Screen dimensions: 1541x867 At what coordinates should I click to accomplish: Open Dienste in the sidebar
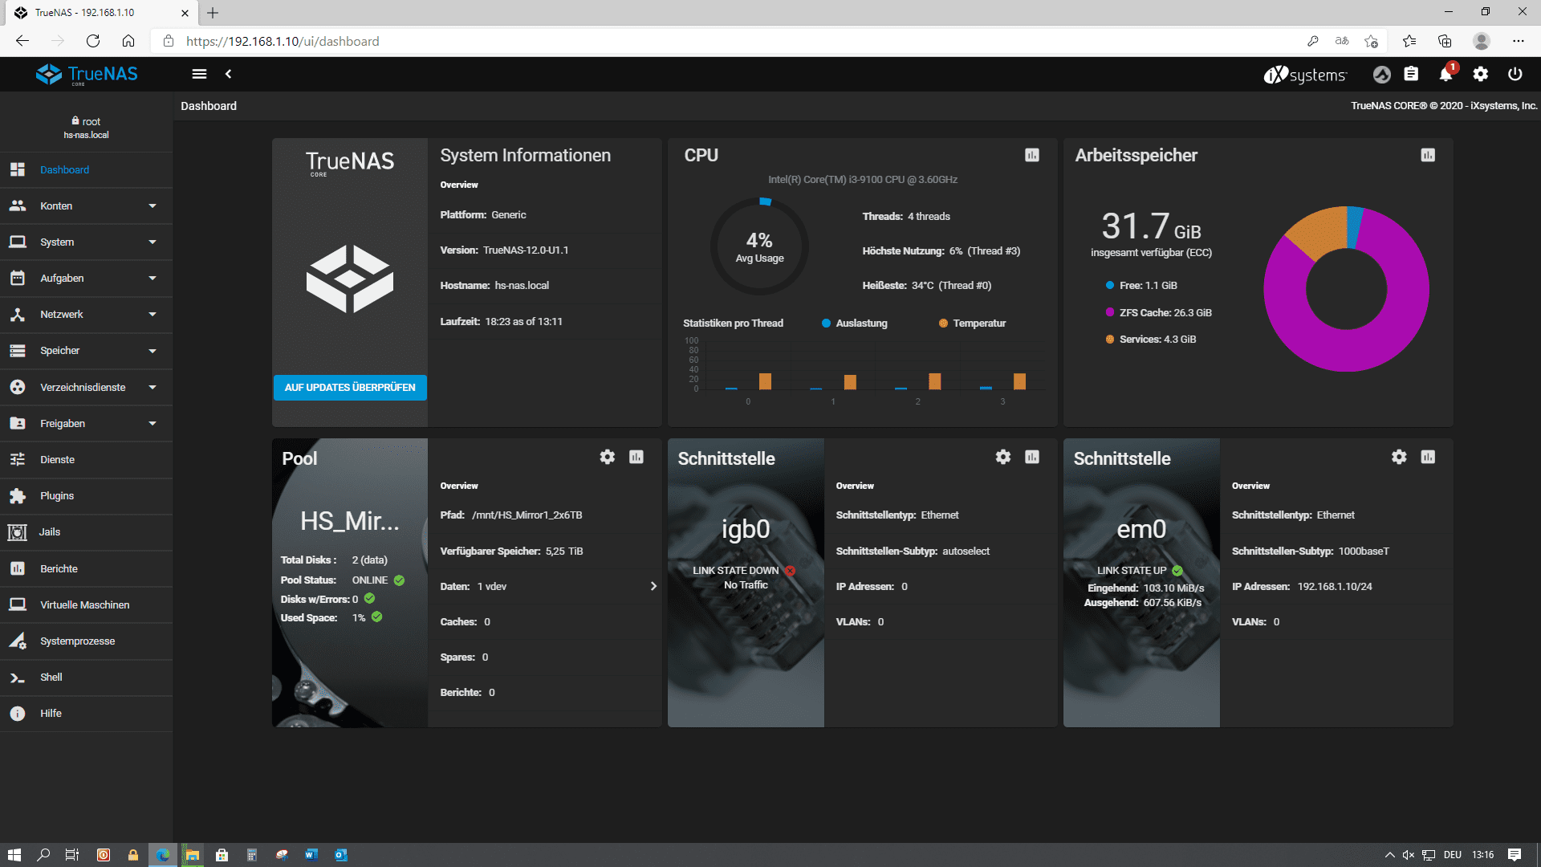(87, 460)
